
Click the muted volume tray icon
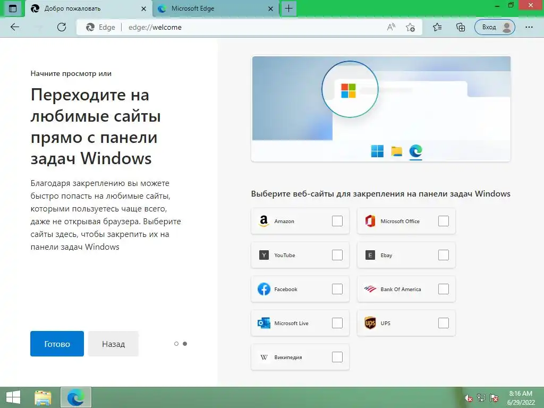[469, 398]
